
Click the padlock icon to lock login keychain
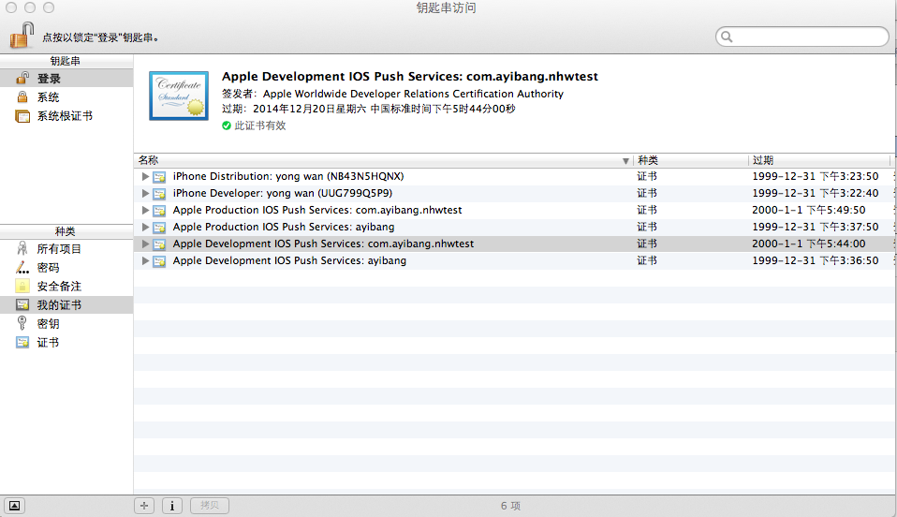pos(22,35)
